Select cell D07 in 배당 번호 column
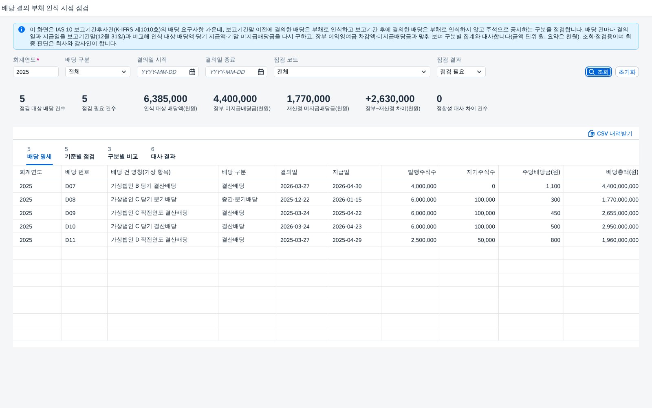Viewport: 652px width, 408px height. (x=84, y=186)
